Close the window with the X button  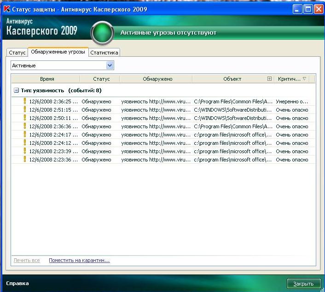(x=319, y=9)
